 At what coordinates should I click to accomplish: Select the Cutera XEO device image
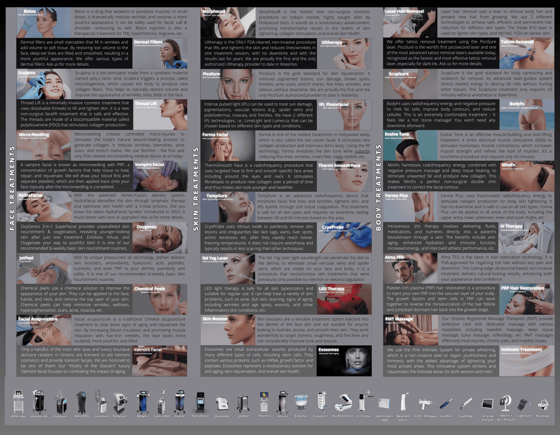(162, 402)
